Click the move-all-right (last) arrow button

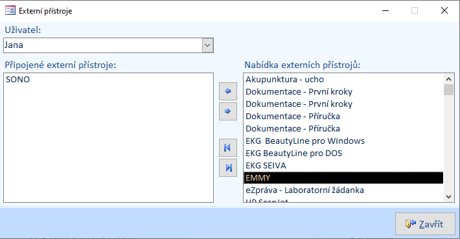tap(228, 168)
